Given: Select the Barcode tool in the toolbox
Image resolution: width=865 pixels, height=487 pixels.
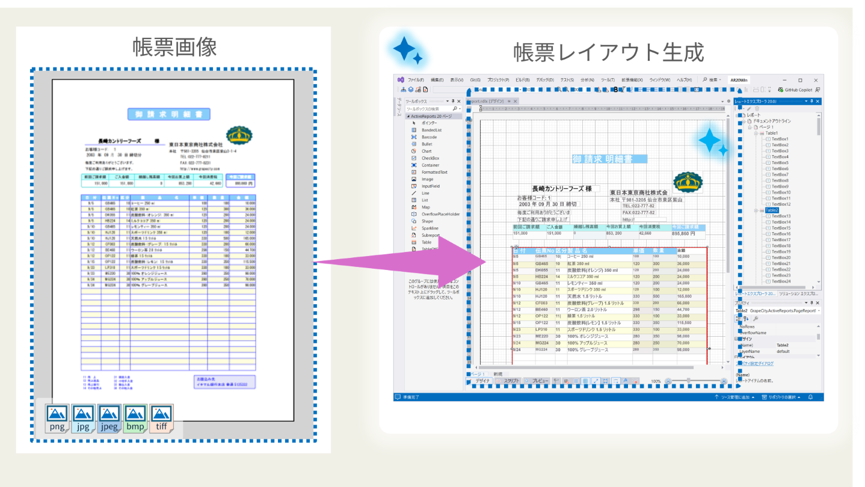Looking at the screenshot, I should [429, 137].
